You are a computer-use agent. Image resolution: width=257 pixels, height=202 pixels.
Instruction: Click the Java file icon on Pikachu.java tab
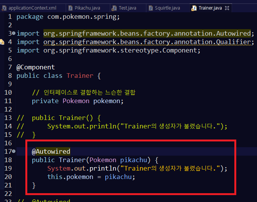[70, 8]
